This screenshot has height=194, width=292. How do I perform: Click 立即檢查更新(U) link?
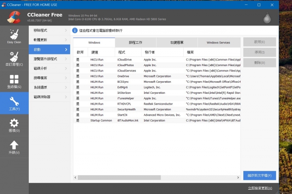pyautogui.click(x=260, y=188)
